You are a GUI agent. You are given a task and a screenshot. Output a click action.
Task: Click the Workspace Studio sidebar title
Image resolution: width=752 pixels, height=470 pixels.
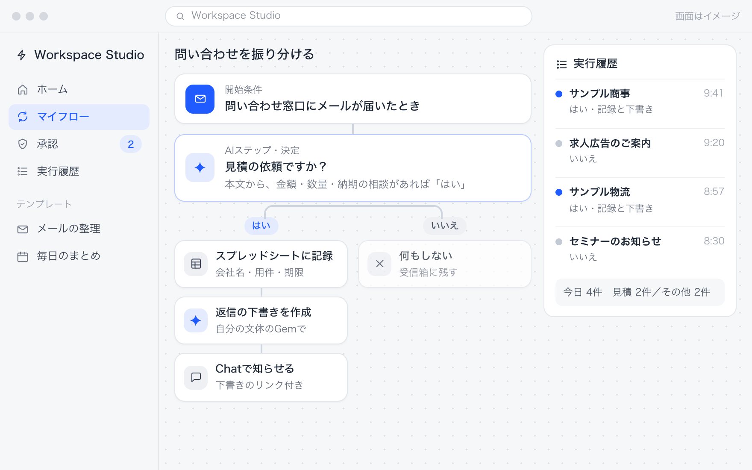pyautogui.click(x=89, y=55)
